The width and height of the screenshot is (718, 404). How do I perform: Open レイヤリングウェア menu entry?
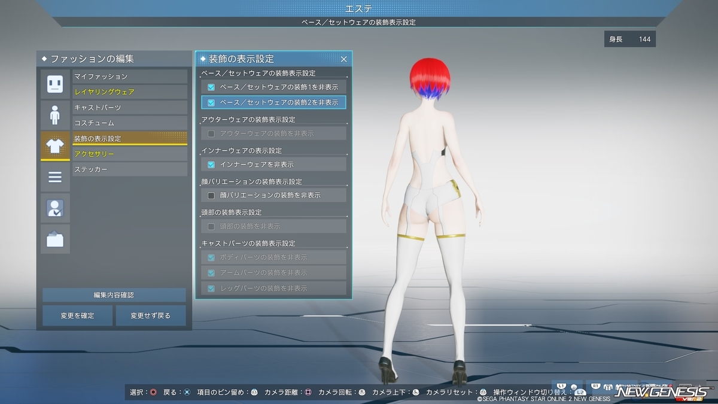point(130,92)
